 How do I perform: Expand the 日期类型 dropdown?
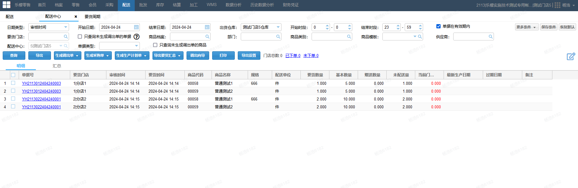(66, 27)
